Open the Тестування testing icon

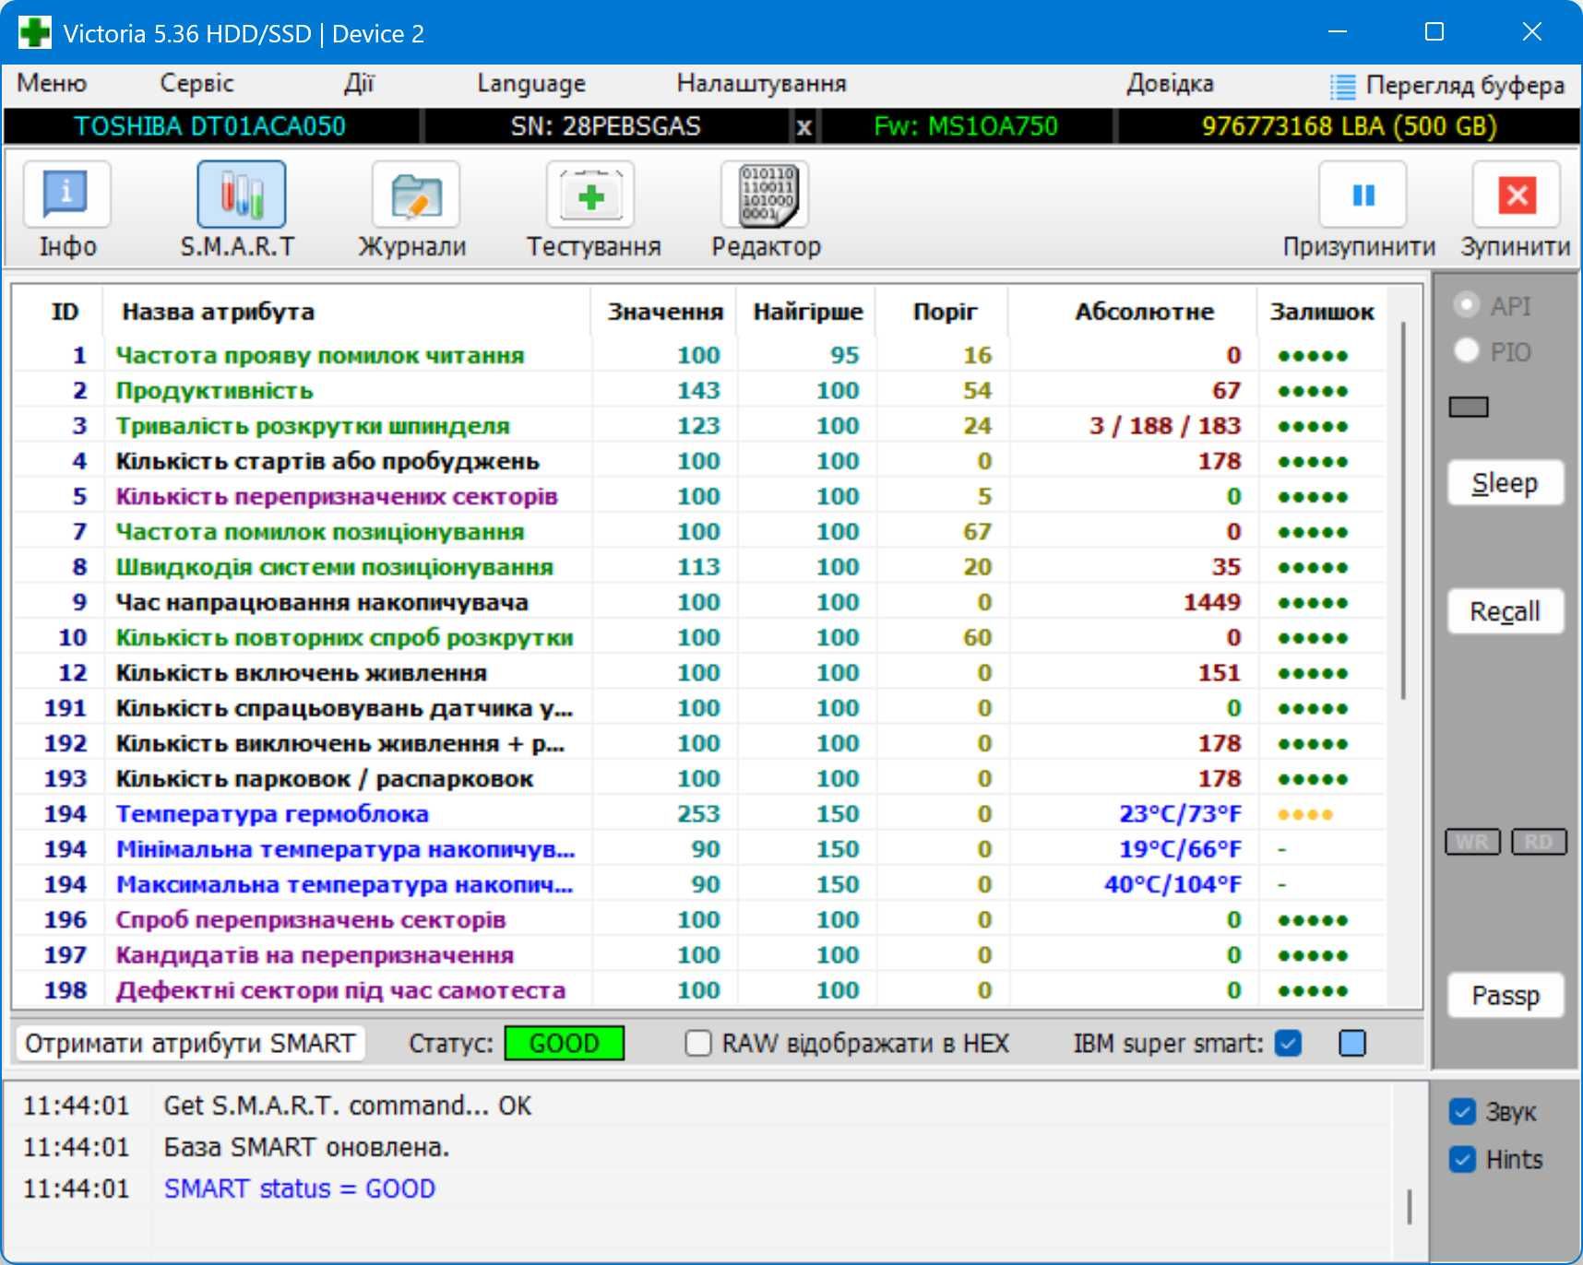click(x=590, y=195)
